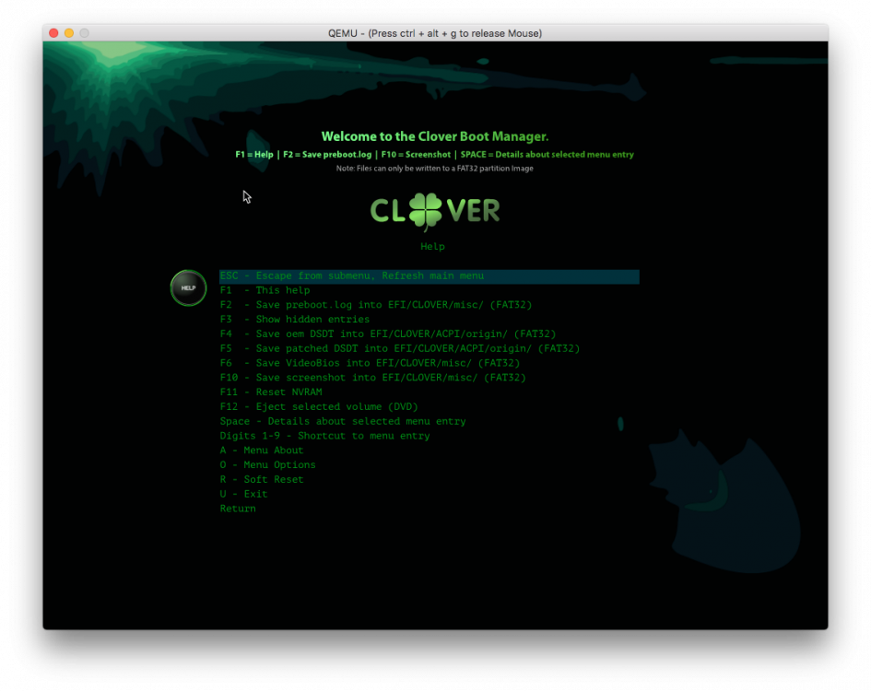Click the QEMU window title bar text
Screen dimensions: 871x691
[435, 33]
